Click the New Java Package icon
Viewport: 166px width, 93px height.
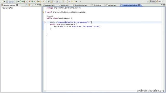30,2
